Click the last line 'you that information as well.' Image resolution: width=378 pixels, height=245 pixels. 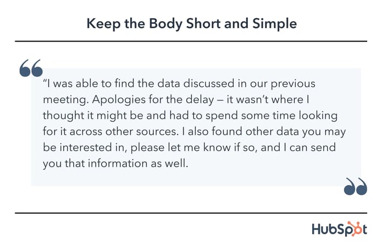tap(116, 164)
